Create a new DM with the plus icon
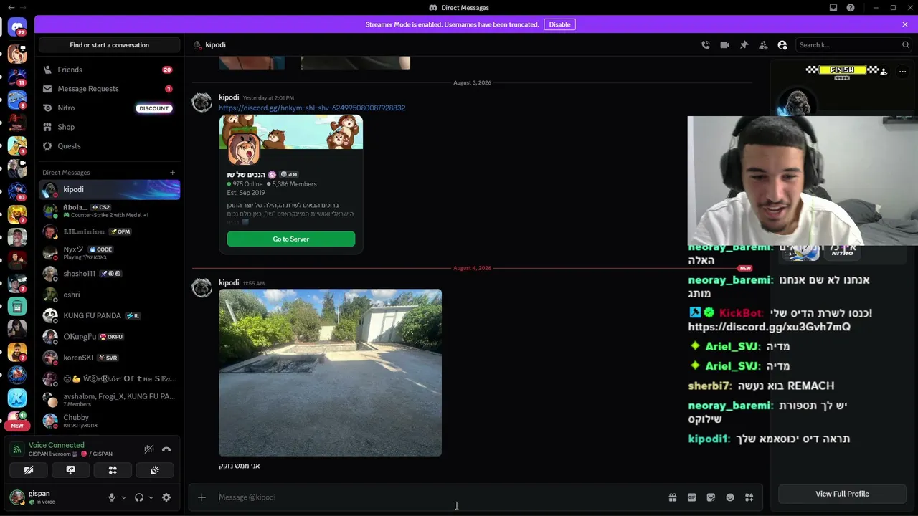Screen dimensions: 918x516 point(172,172)
